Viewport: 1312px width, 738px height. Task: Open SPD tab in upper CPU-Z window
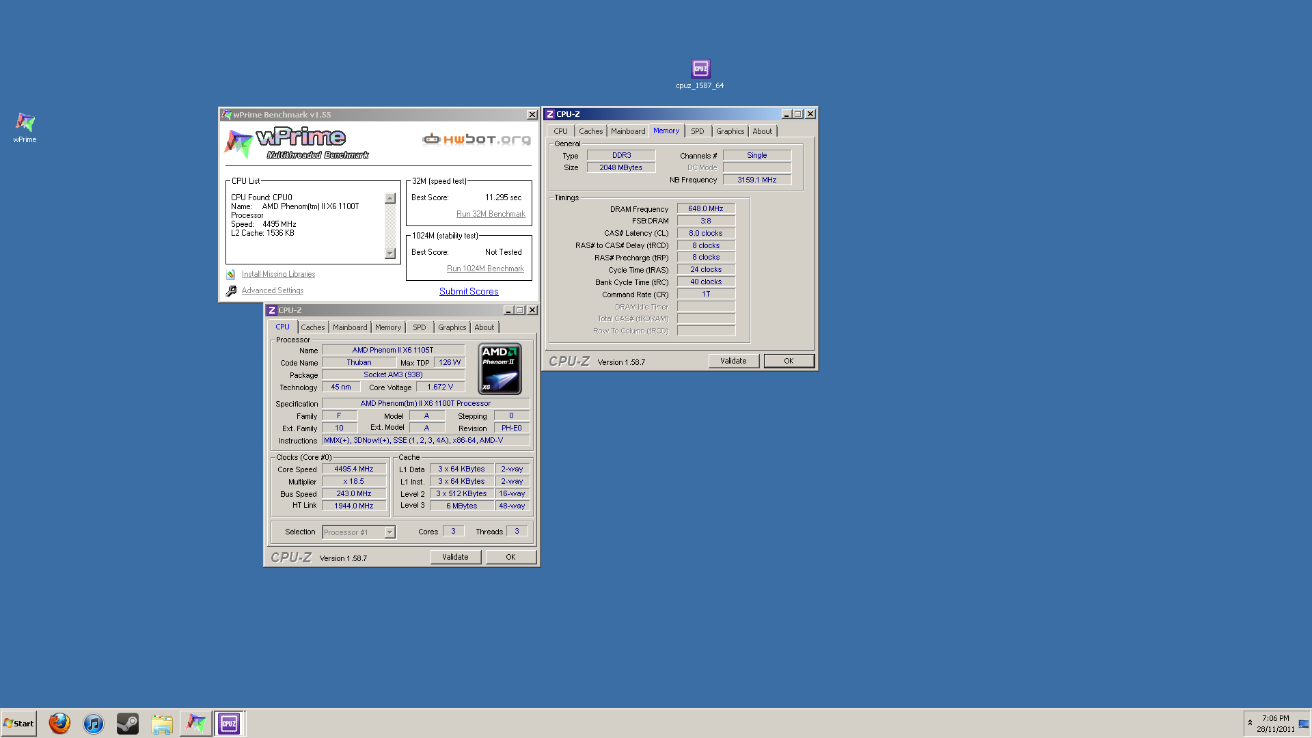[698, 131]
